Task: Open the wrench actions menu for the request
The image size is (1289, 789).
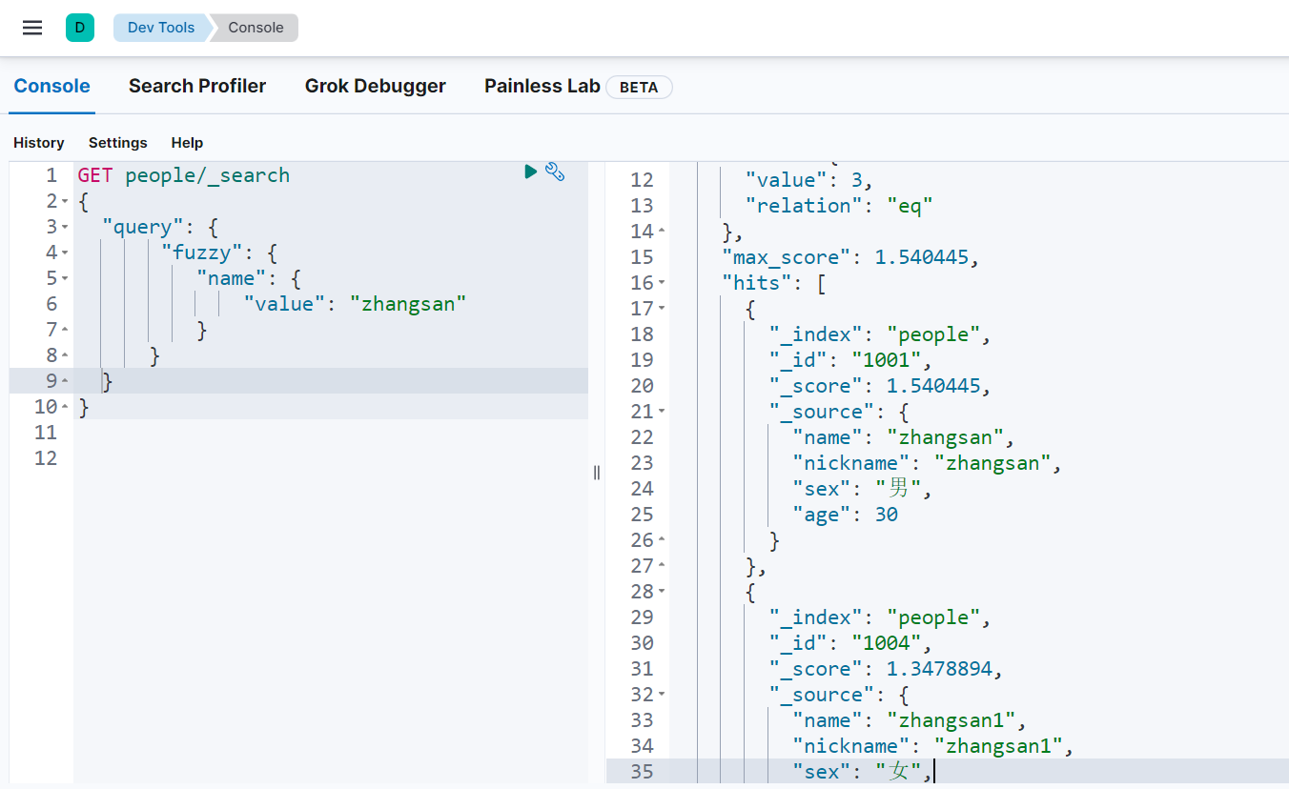Action: click(555, 172)
